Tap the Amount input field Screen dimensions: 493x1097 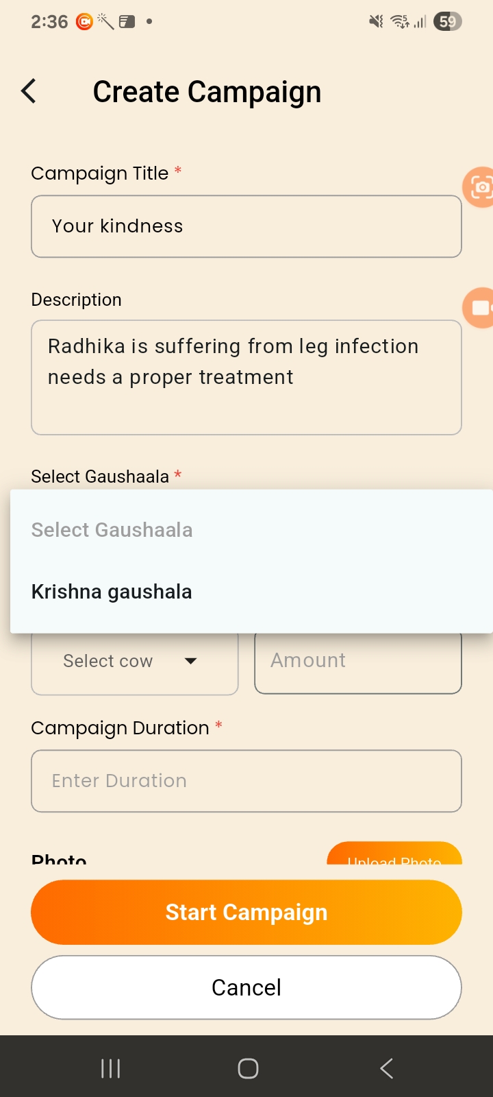pyautogui.click(x=358, y=662)
